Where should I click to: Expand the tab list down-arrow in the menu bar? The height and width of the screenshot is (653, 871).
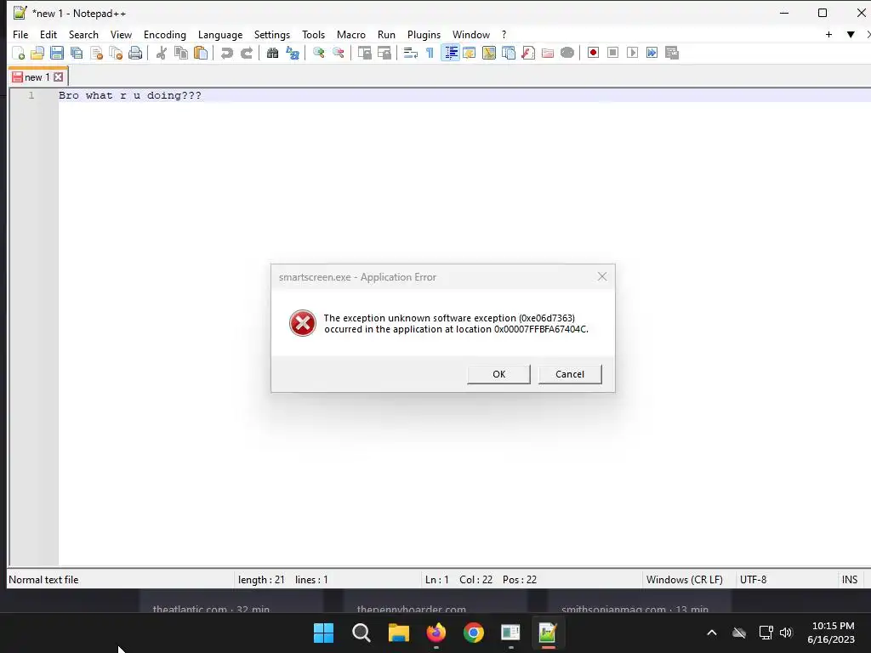coord(851,34)
